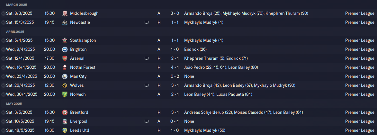Open the Nottm Forest team link
Viewport: 377px width, 135px height.
[83, 67]
